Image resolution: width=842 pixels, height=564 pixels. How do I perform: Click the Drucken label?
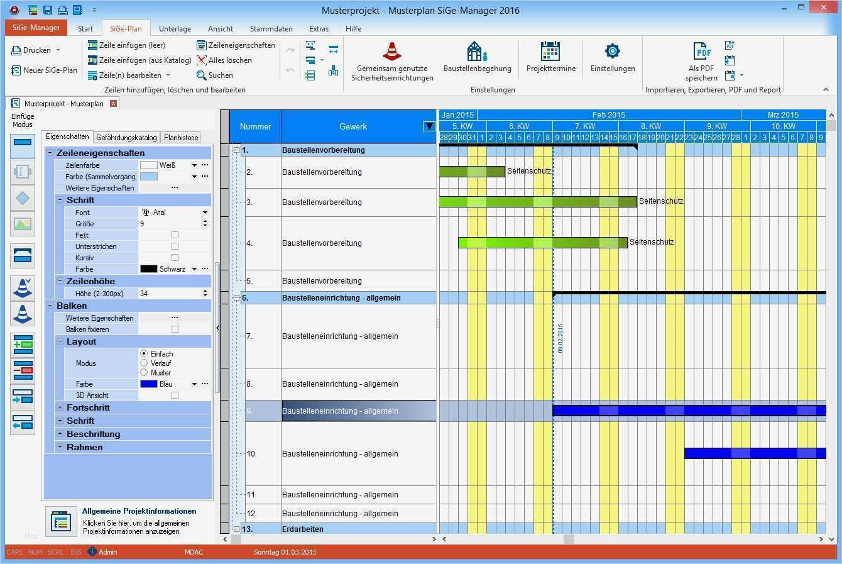coord(37,50)
